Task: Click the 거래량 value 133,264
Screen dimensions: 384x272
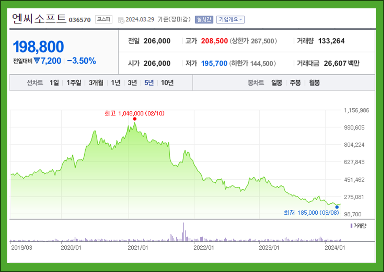Action: coord(331,41)
